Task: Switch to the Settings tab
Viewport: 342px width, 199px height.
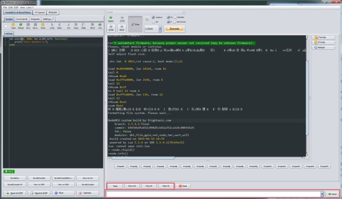Action: click(48, 19)
